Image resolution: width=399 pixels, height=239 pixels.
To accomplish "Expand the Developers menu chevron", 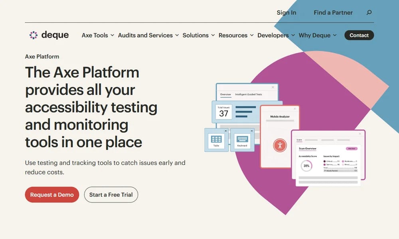I will [x=293, y=35].
